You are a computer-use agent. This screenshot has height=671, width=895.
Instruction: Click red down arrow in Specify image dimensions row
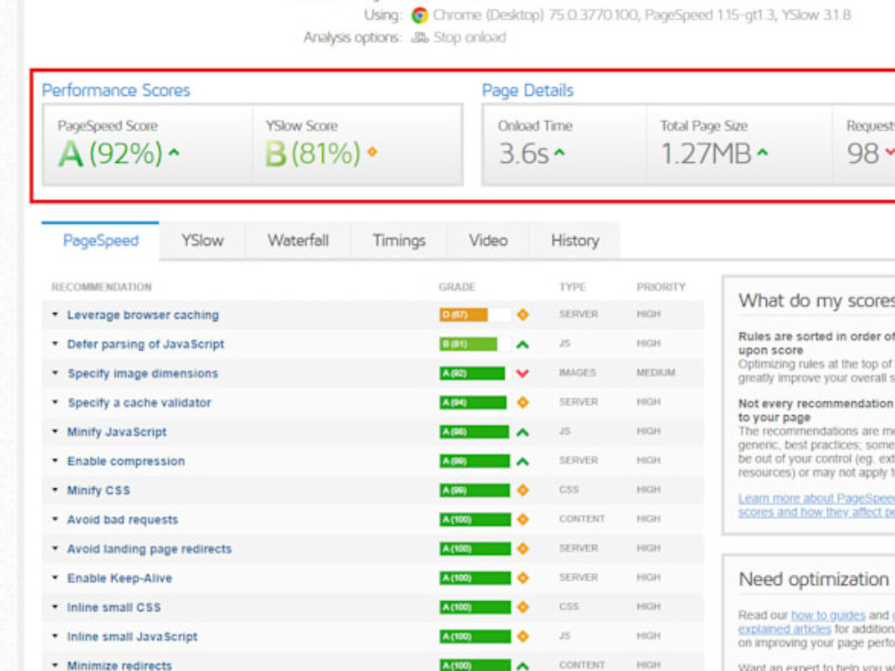coord(523,373)
